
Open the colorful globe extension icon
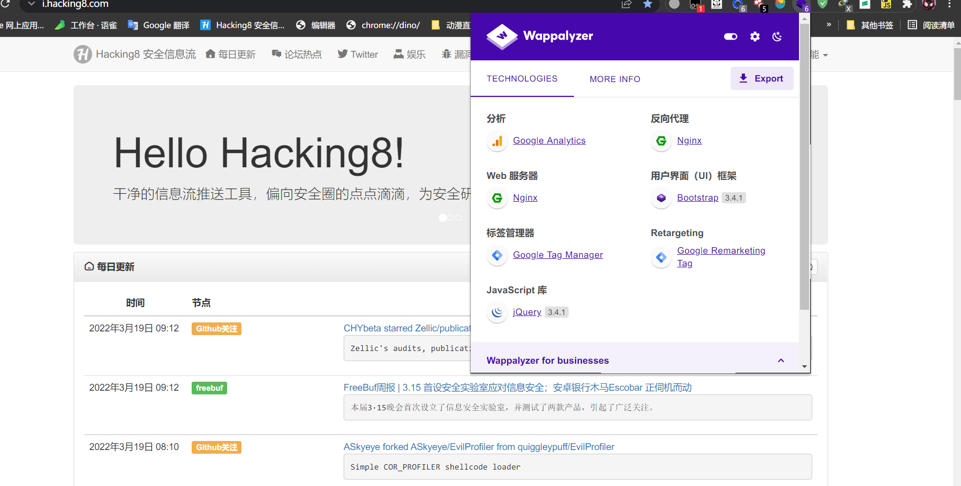point(780,4)
